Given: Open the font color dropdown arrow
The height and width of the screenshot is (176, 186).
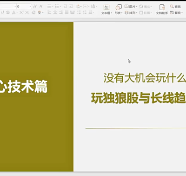Looking at the screenshot, I should (17, 13).
